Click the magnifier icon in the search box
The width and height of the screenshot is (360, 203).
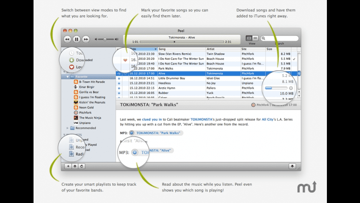click(x=263, y=39)
